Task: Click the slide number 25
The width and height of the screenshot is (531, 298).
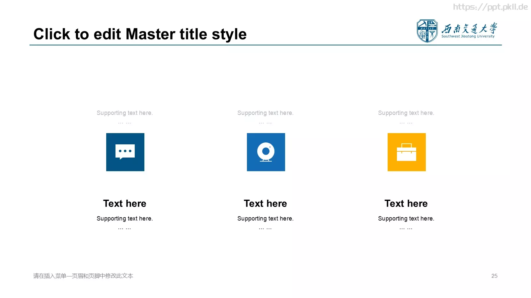Action: click(x=494, y=276)
